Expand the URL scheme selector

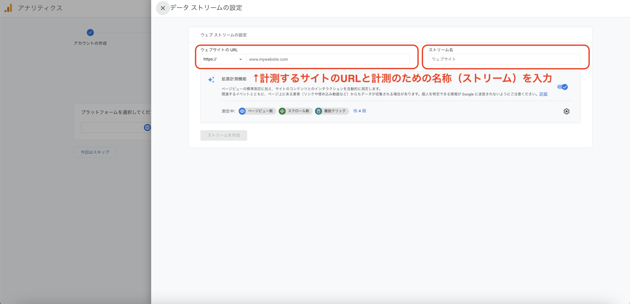(241, 59)
